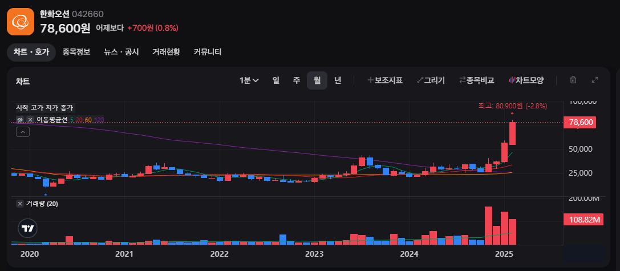Open 종목비교 stock comparison
The image size is (620, 271).
pos(476,80)
